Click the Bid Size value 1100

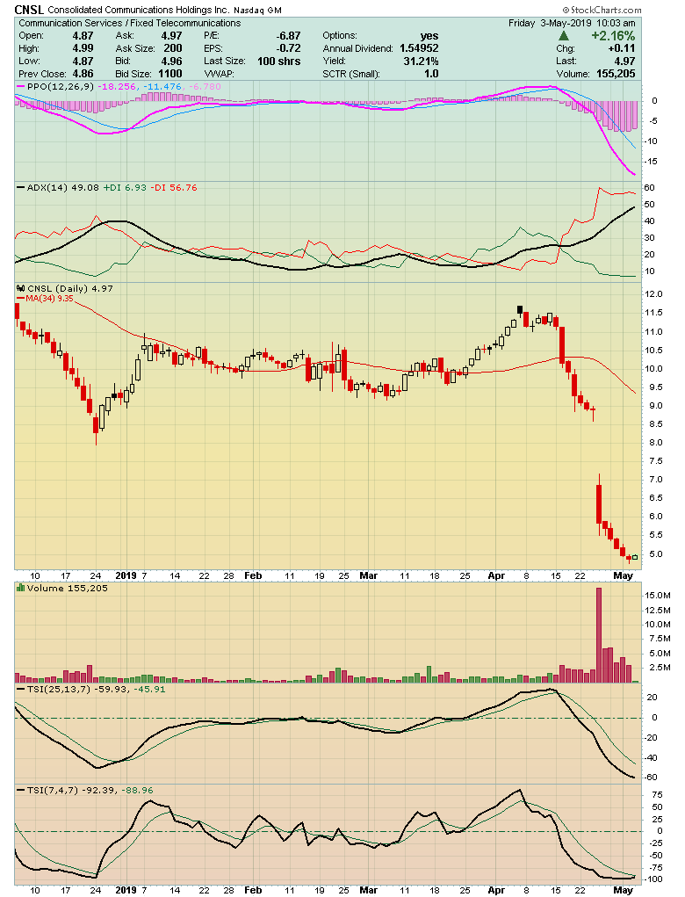point(170,74)
